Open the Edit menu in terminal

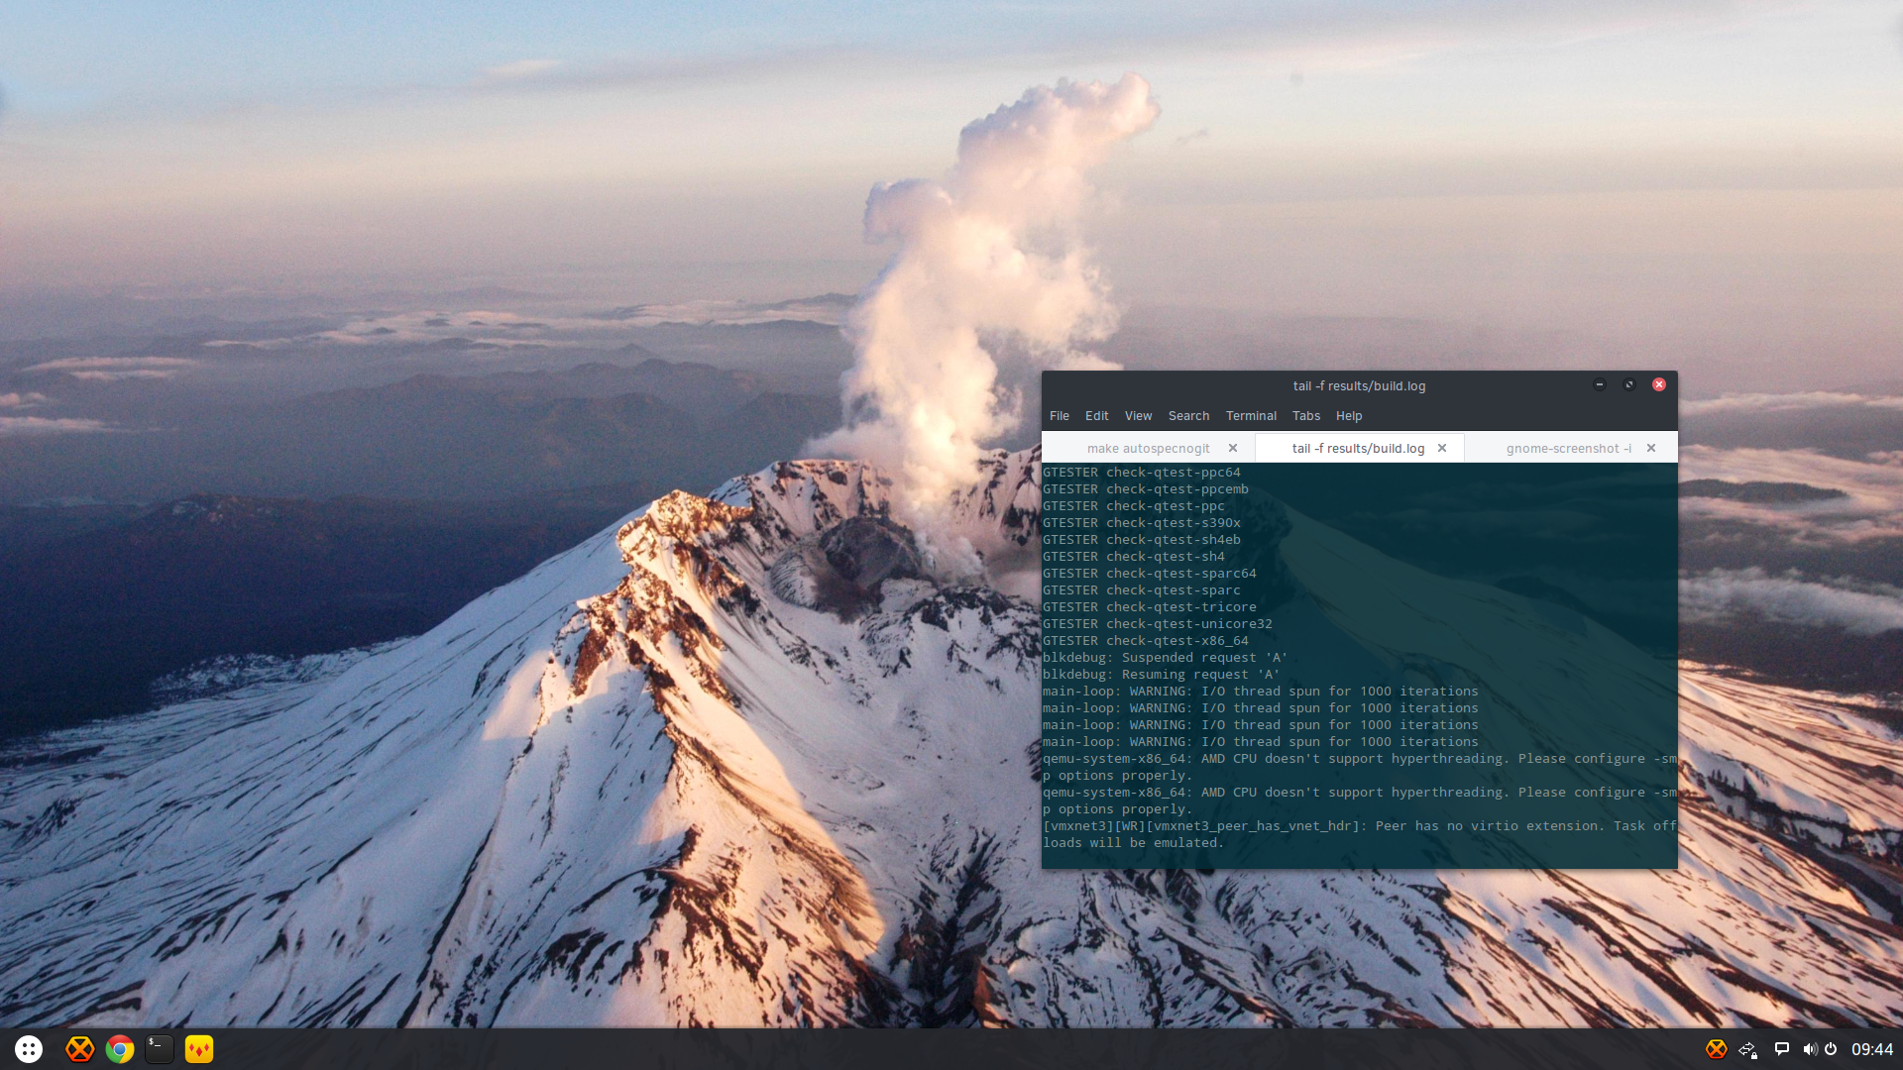click(x=1096, y=416)
